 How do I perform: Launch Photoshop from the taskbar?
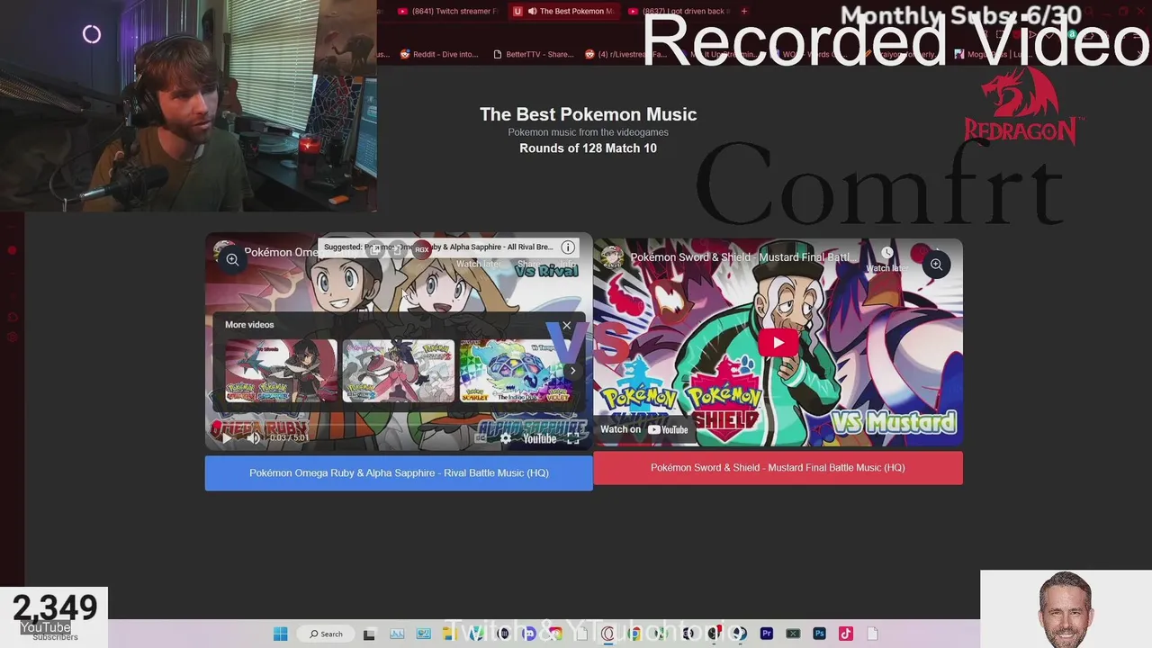(x=819, y=634)
